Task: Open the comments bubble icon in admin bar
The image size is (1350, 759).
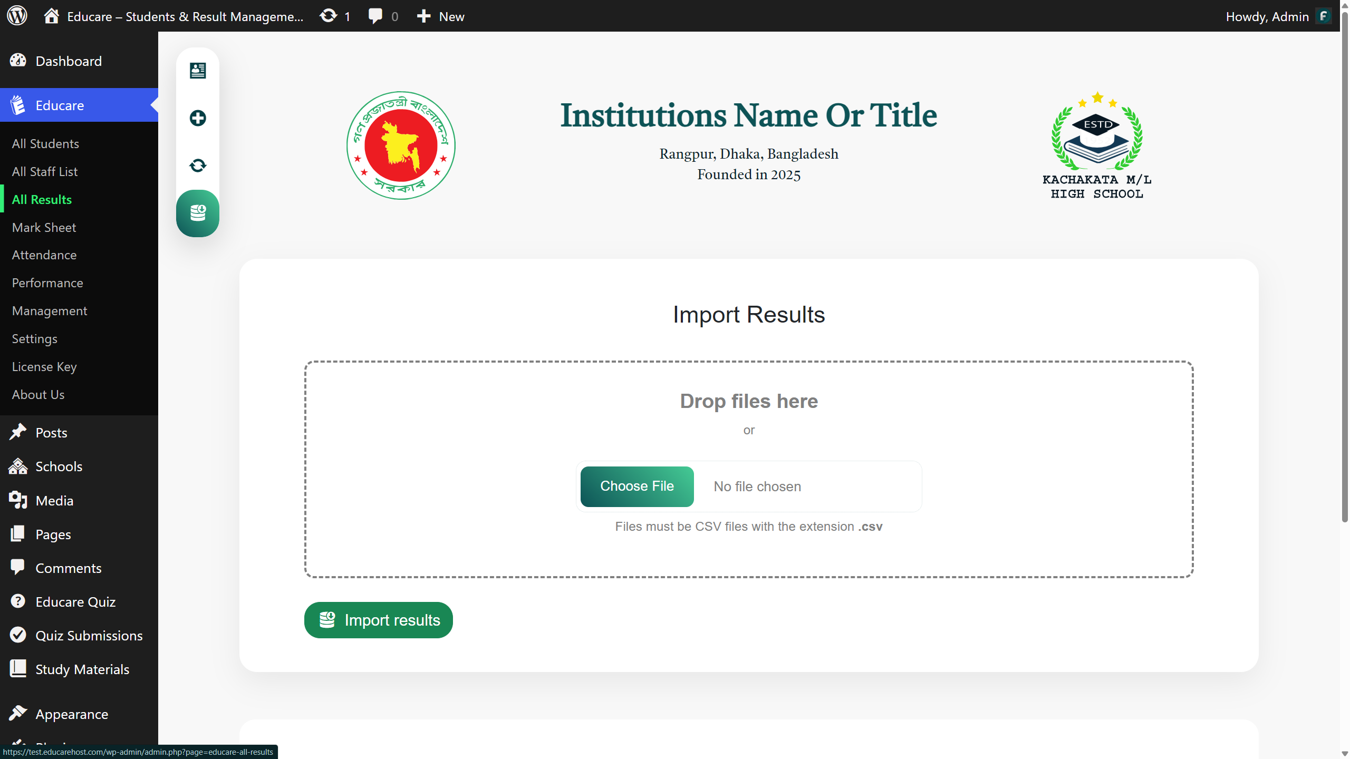Action: tap(375, 16)
